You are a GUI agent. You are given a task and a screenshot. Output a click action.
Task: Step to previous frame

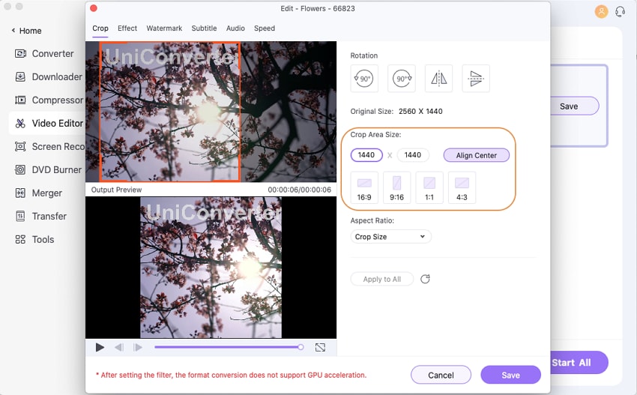click(118, 348)
